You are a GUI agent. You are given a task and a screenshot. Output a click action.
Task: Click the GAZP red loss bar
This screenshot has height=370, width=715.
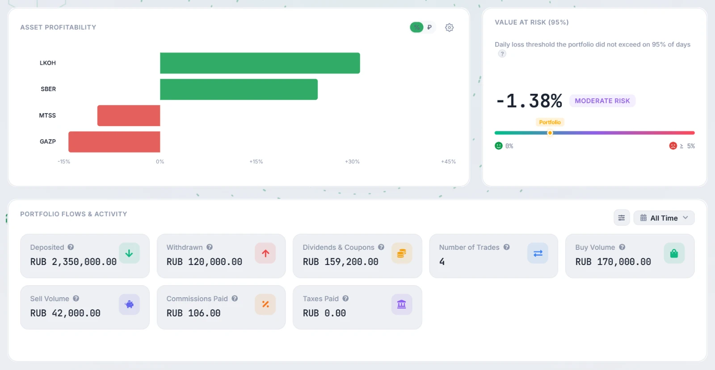click(114, 142)
